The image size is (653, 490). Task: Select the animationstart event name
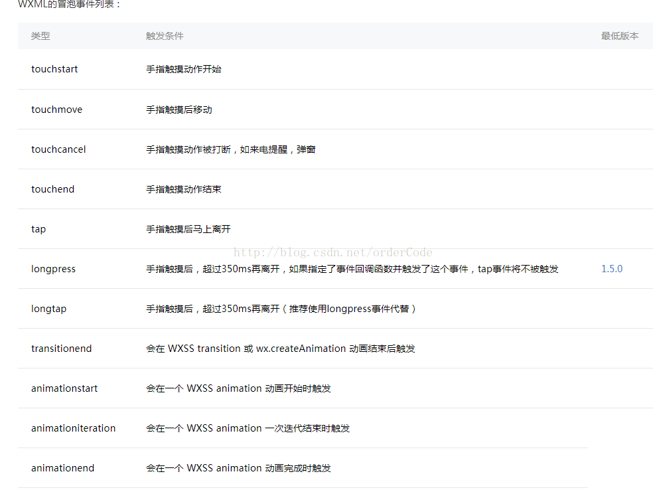click(x=64, y=388)
